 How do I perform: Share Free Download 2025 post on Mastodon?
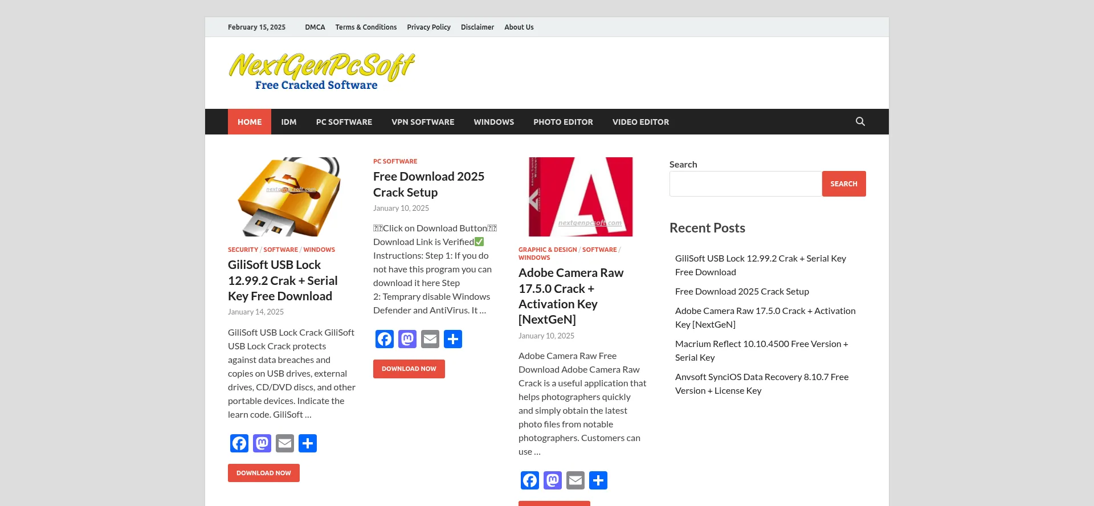coord(407,339)
